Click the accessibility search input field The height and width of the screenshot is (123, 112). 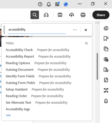(37, 30)
